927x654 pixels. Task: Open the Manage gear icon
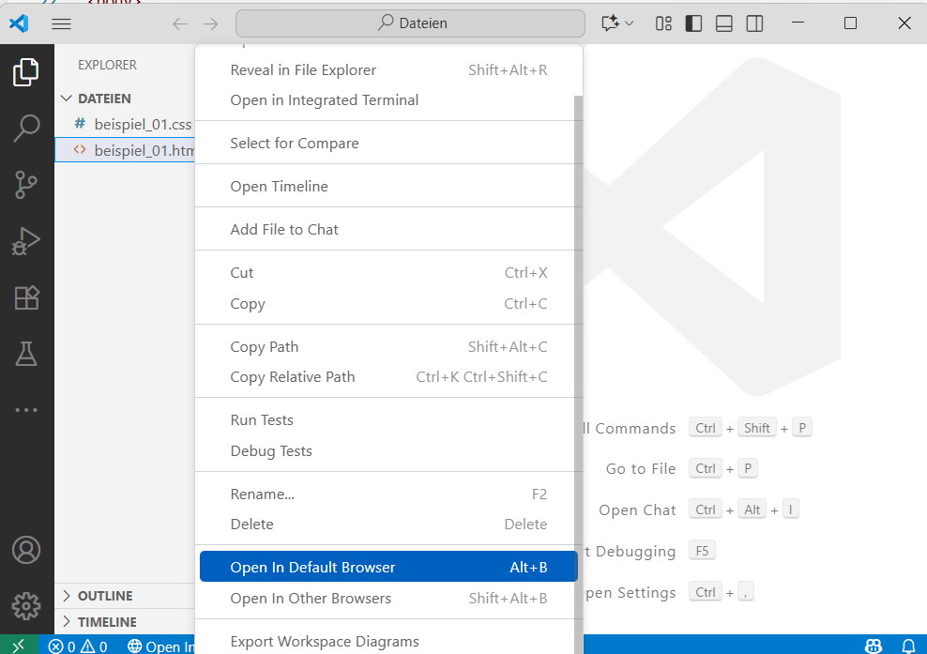26,605
